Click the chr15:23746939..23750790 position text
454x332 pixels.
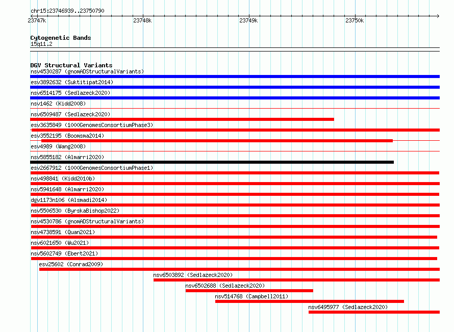(67, 11)
